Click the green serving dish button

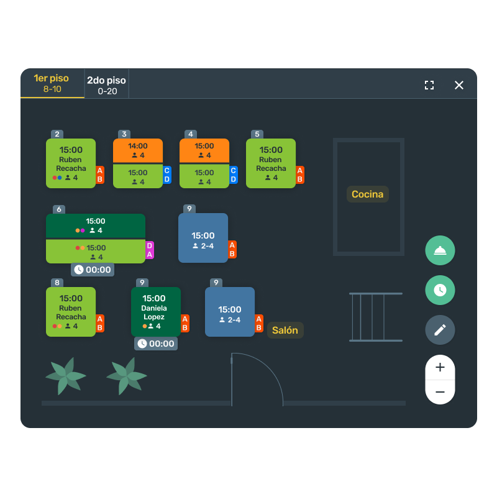(440, 250)
